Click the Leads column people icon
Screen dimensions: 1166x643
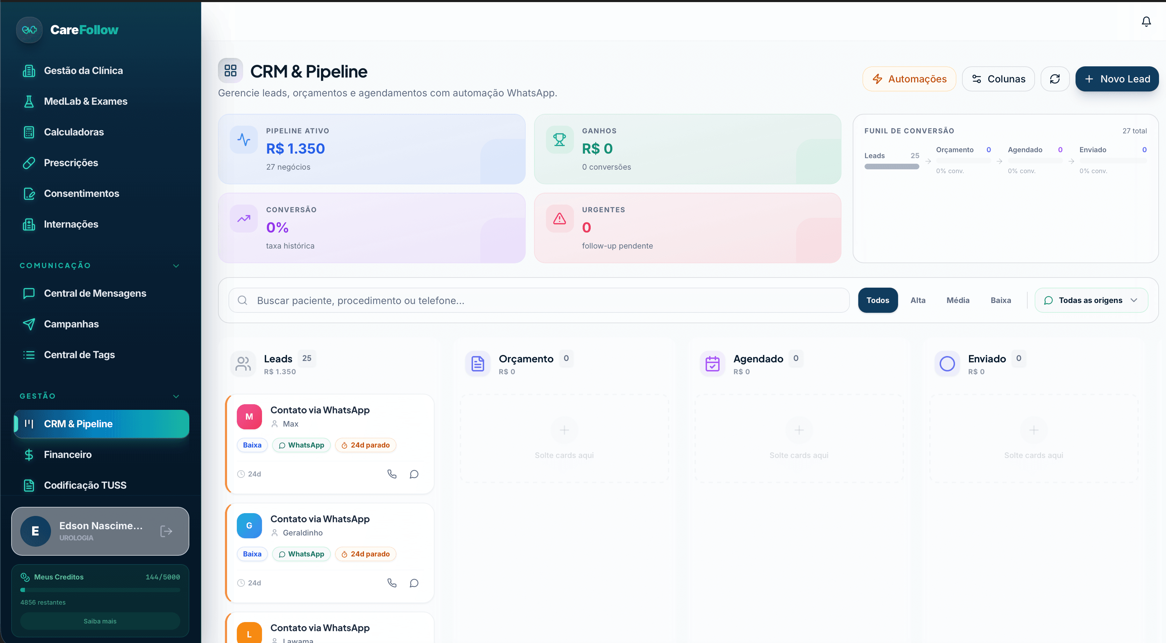coord(243,363)
